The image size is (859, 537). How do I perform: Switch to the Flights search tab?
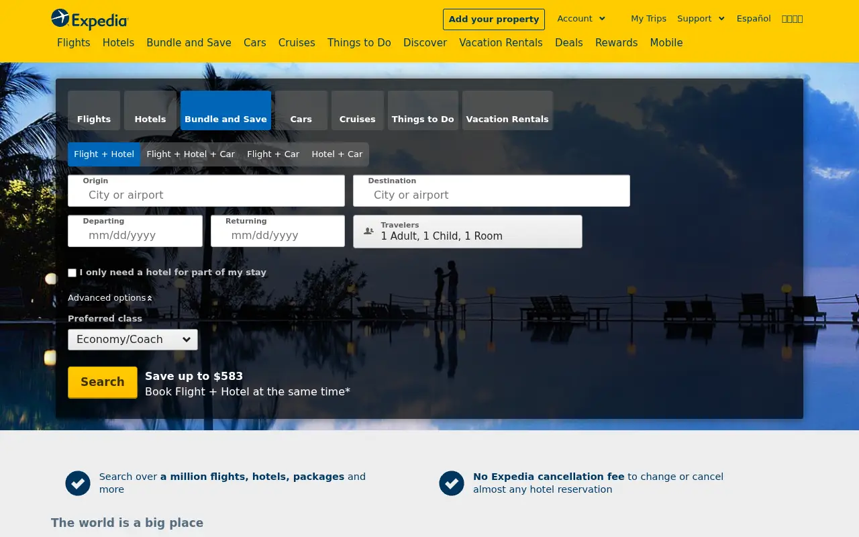(94, 111)
